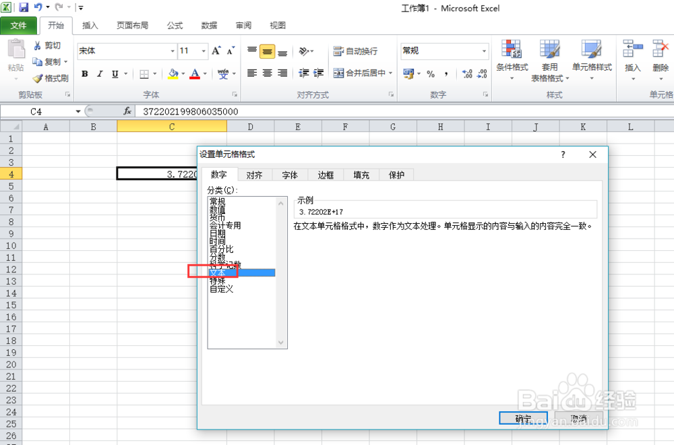Image resolution: width=674 pixels, height=445 pixels.
Task: Toggle bold formatting with the B button
Action: point(84,73)
